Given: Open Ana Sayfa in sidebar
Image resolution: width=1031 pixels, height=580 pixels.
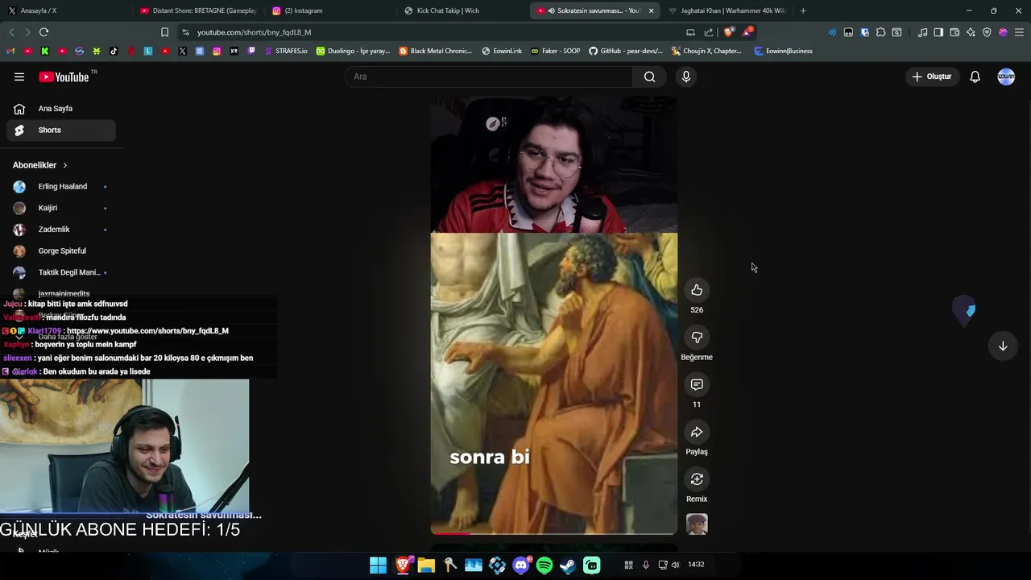Looking at the screenshot, I should (62, 109).
